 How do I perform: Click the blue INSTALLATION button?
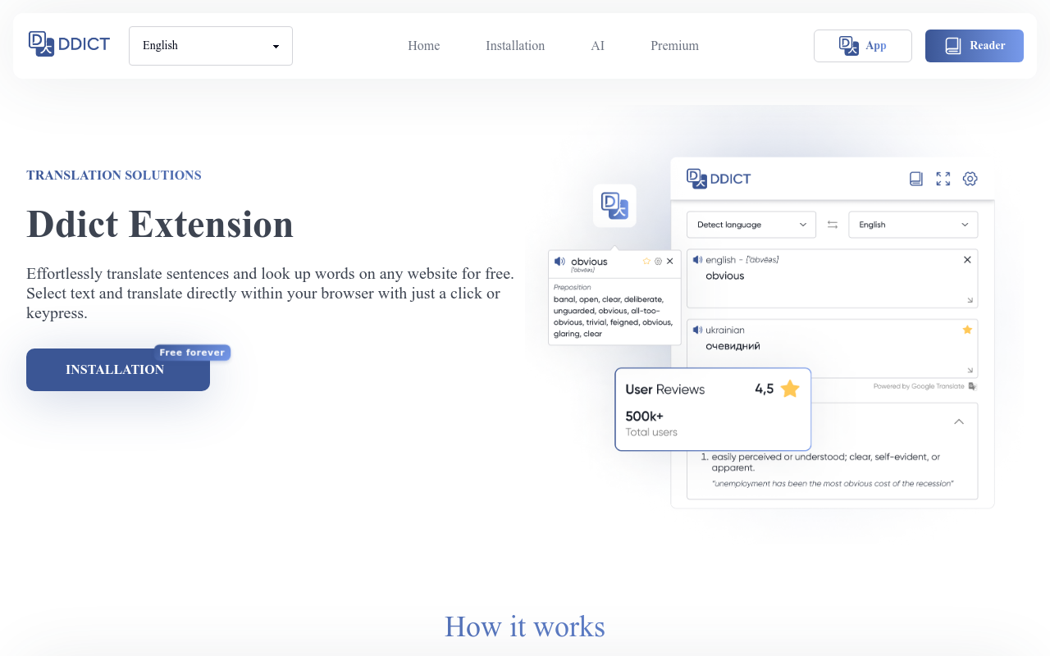tap(118, 370)
